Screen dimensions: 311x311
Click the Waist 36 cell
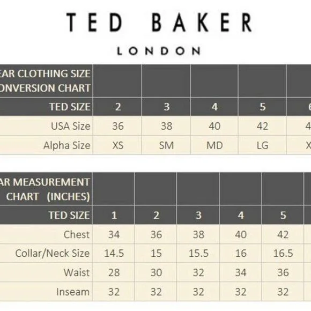pos(283,272)
